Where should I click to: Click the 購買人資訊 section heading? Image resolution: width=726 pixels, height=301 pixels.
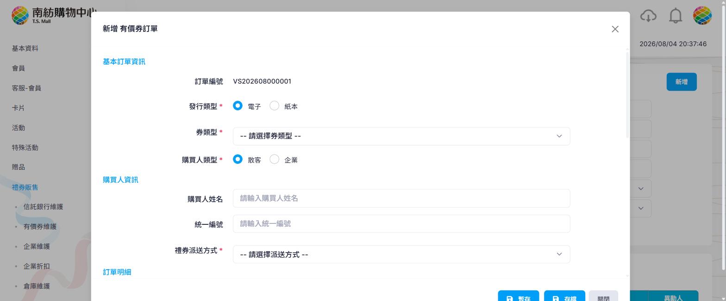120,180
